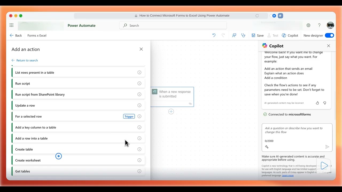342x192 pixels.
Task: Show info icon for Create worksheet
Action: pyautogui.click(x=139, y=160)
